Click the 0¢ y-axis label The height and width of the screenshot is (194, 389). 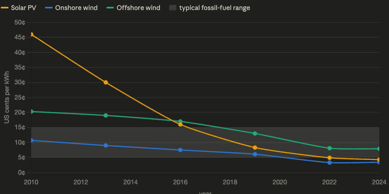(22, 172)
